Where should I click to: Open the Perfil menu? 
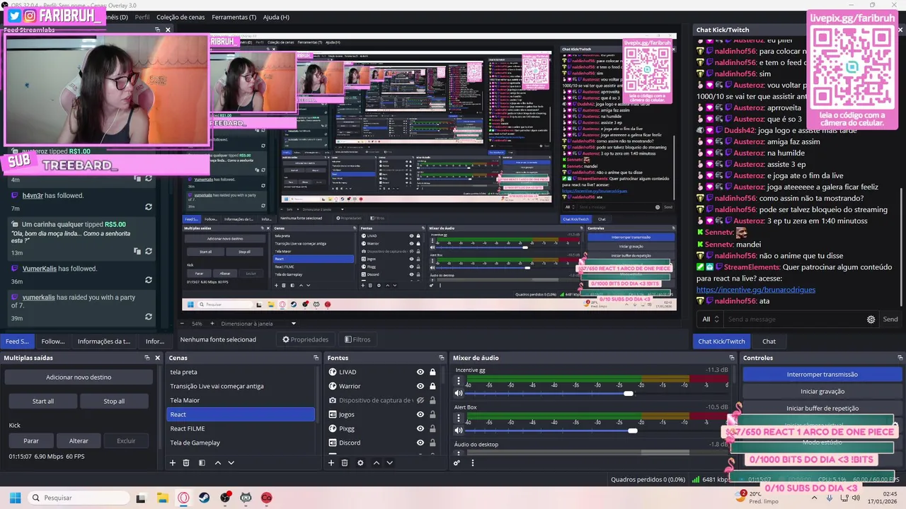tap(142, 17)
